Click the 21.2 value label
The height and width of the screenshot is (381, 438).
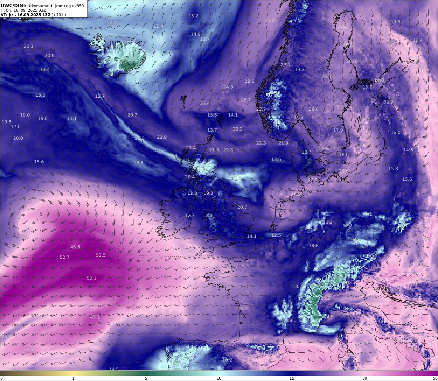[x=327, y=222]
